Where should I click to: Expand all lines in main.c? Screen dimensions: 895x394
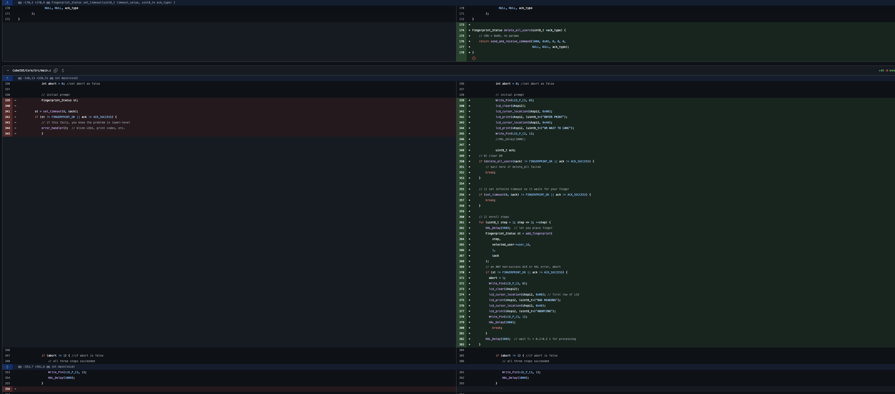[x=63, y=70]
